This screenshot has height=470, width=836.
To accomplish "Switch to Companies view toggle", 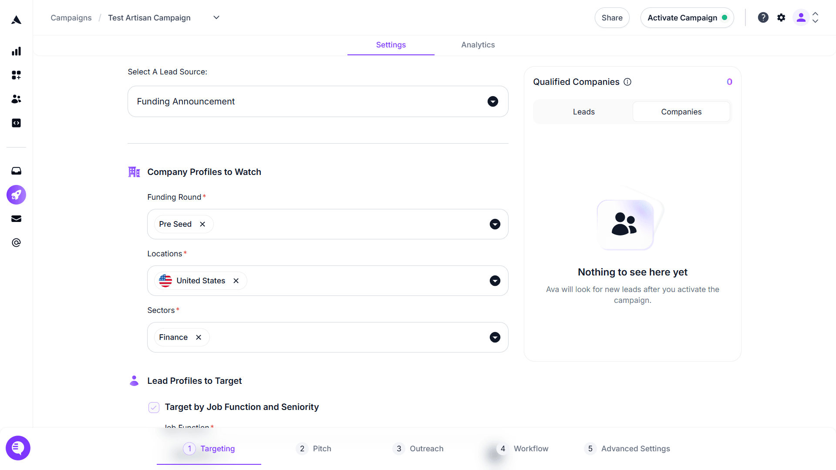I will (681, 112).
